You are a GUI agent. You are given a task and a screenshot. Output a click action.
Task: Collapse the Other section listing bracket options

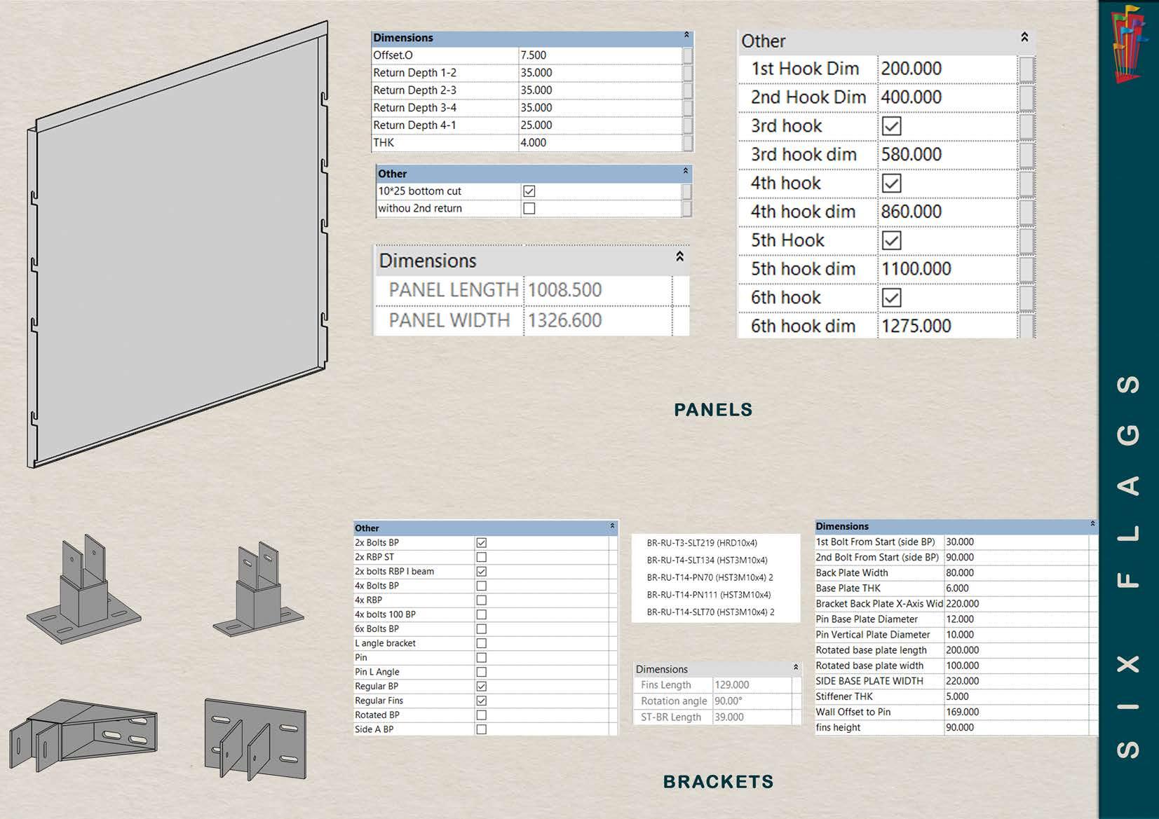612,525
